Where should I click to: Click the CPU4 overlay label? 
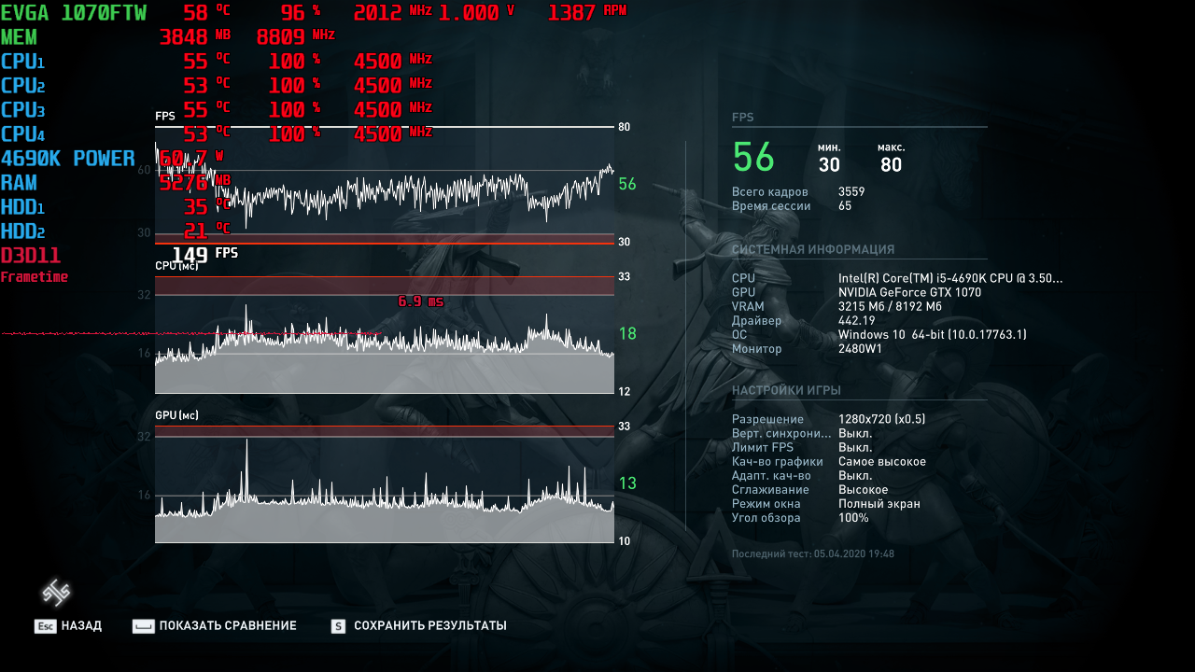tap(22, 134)
